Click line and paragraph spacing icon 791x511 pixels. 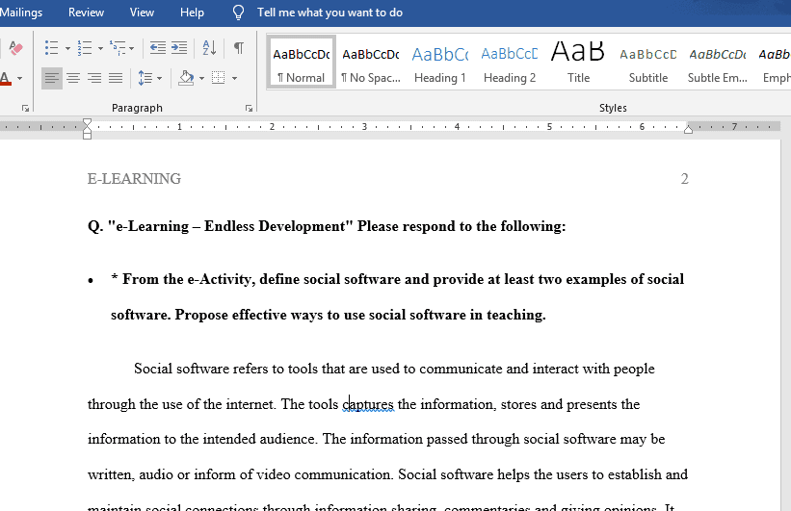pyautogui.click(x=145, y=78)
